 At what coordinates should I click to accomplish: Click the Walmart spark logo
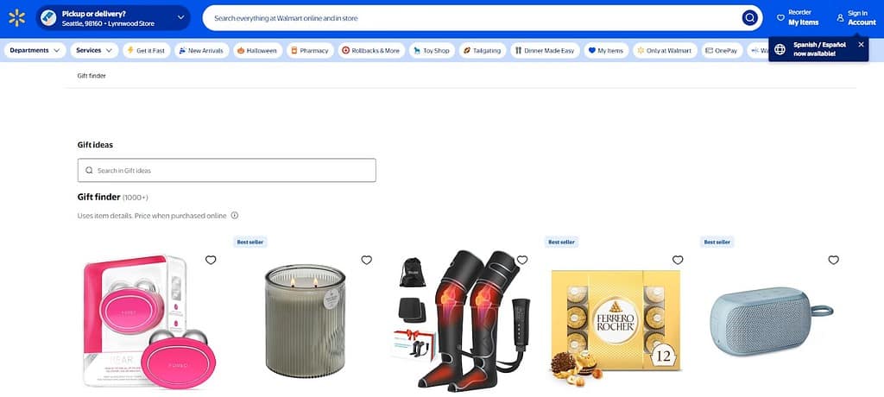[17, 18]
